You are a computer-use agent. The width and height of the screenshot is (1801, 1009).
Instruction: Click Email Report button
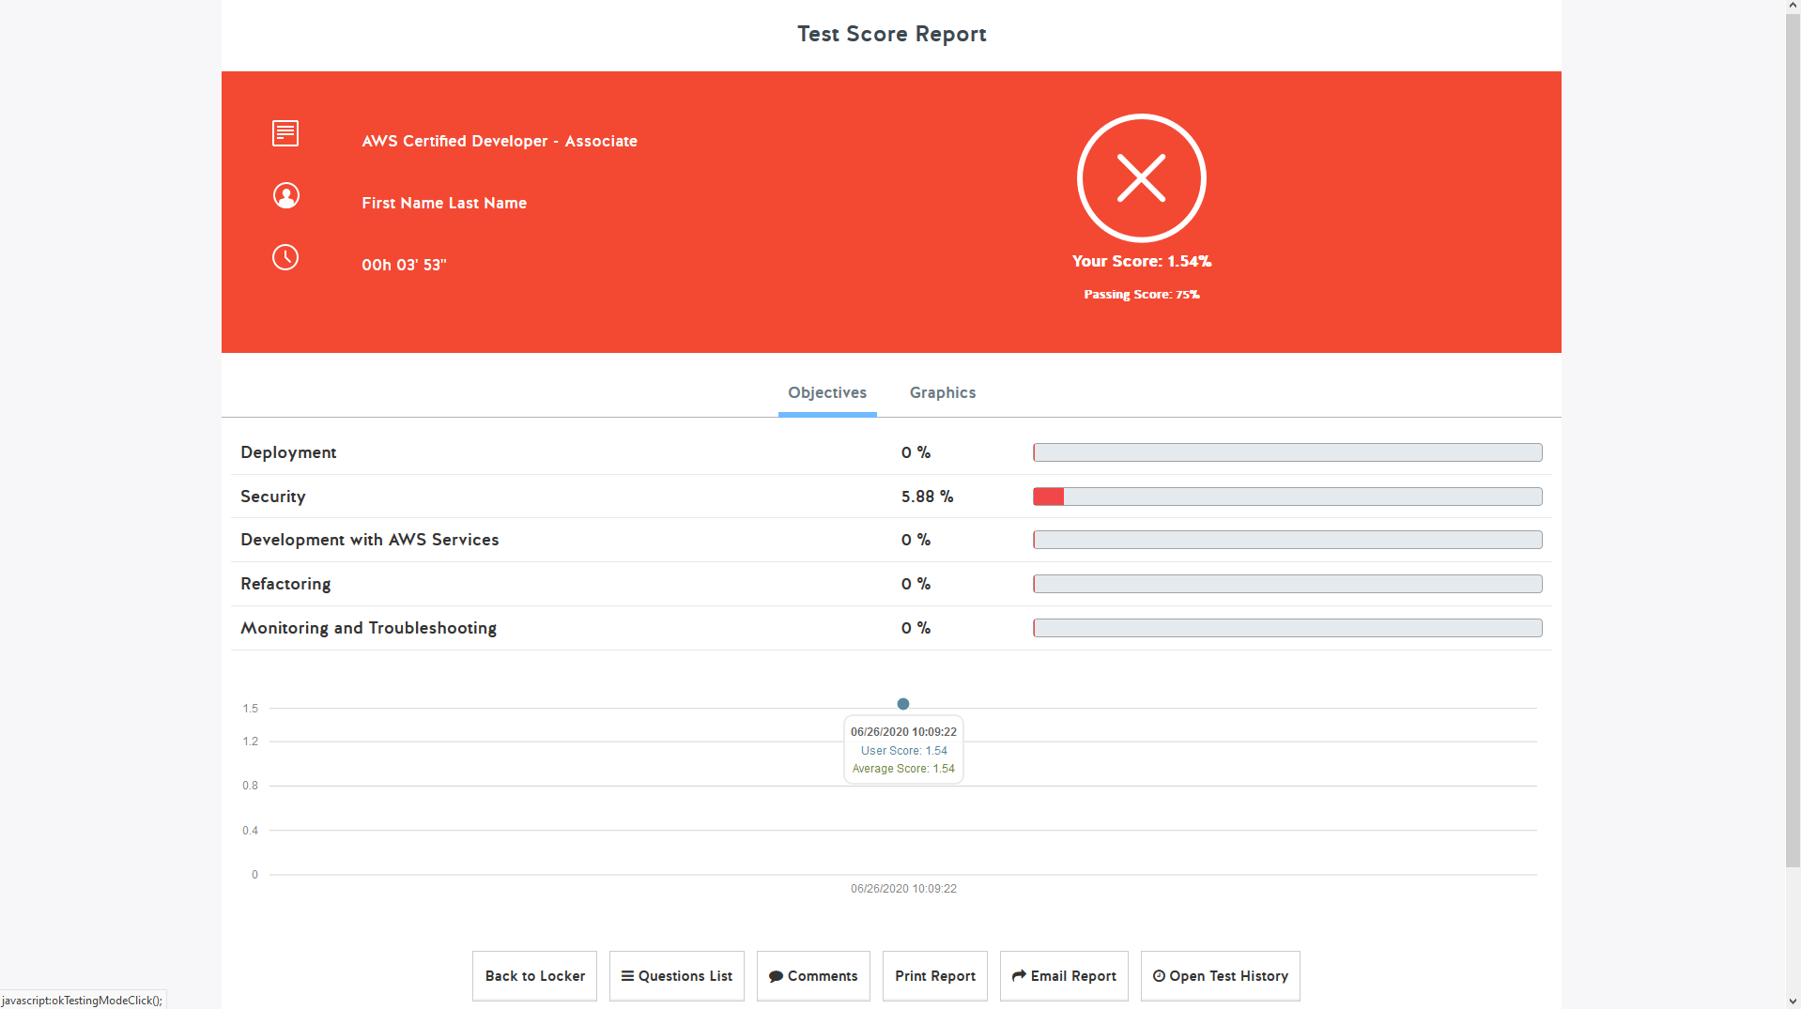[1064, 976]
